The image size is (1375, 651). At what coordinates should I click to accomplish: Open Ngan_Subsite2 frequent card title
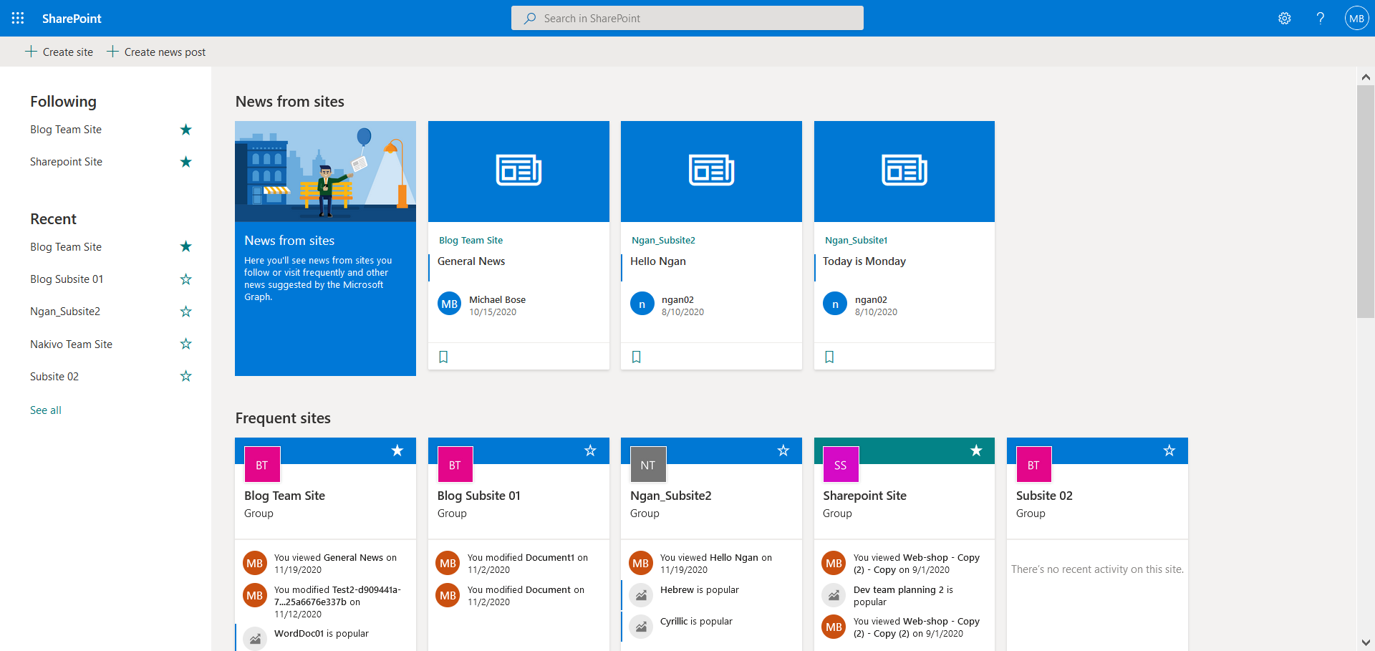(x=670, y=496)
